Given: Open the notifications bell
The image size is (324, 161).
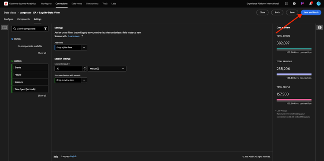Looking at the screenshot, I should point(310,3).
